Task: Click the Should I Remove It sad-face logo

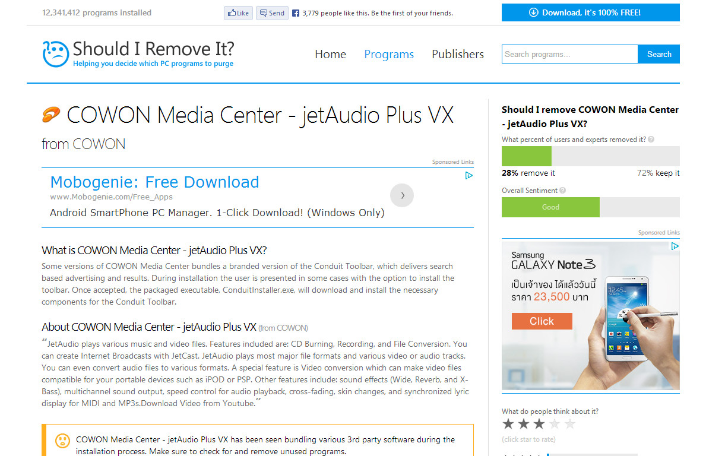Action: pyautogui.click(x=56, y=54)
